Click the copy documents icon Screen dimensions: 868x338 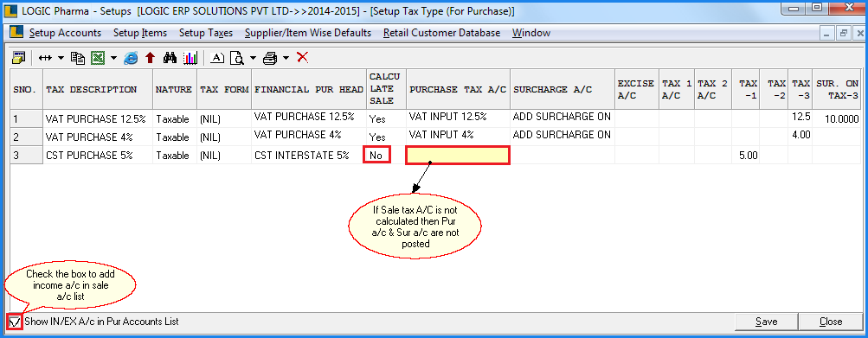[78, 58]
